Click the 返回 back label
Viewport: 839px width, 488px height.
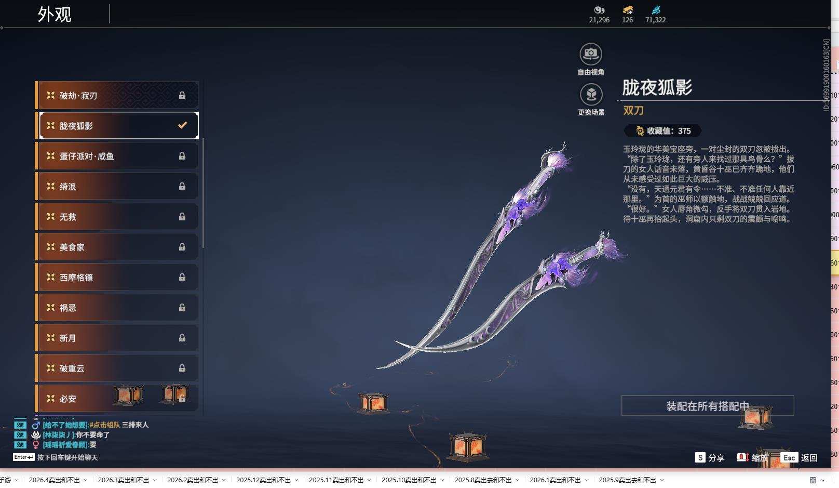click(809, 458)
